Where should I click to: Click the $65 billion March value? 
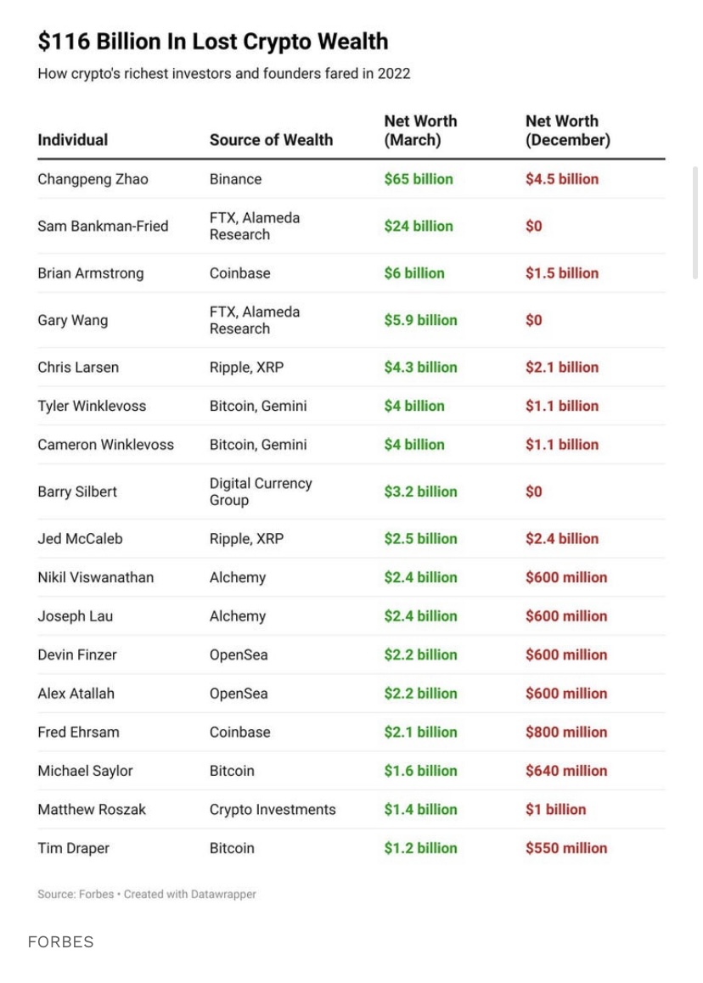click(x=419, y=179)
